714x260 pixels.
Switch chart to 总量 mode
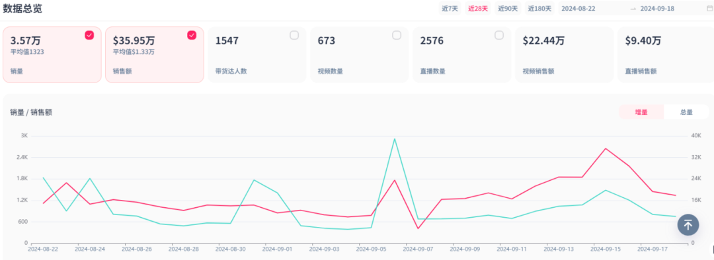pos(686,112)
